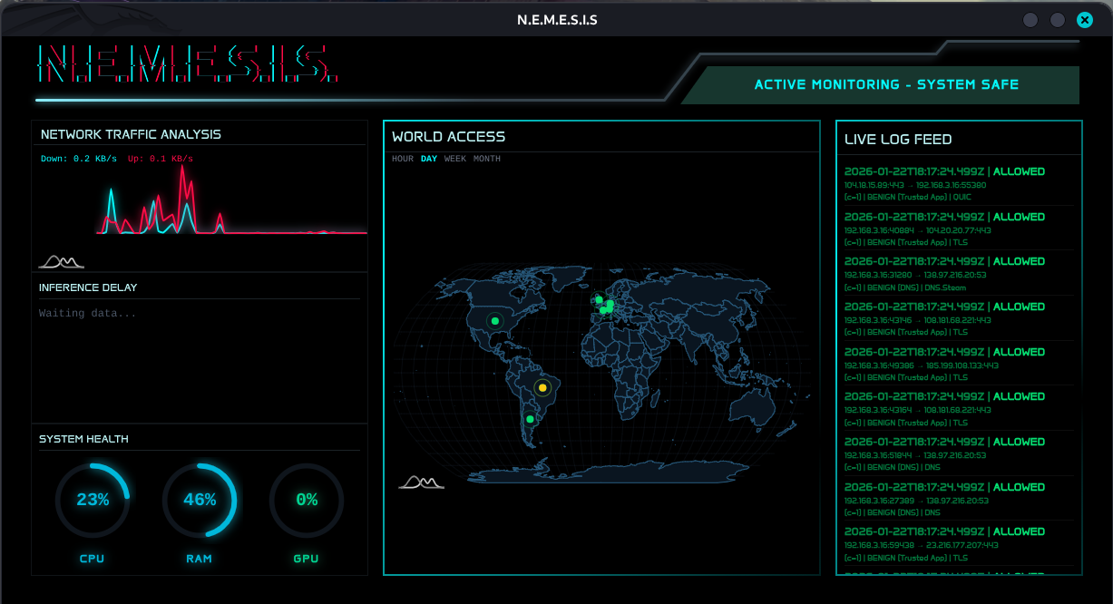1113x604 pixels.
Task: Click the chart icon under the network traffic graph
Action: 61,262
